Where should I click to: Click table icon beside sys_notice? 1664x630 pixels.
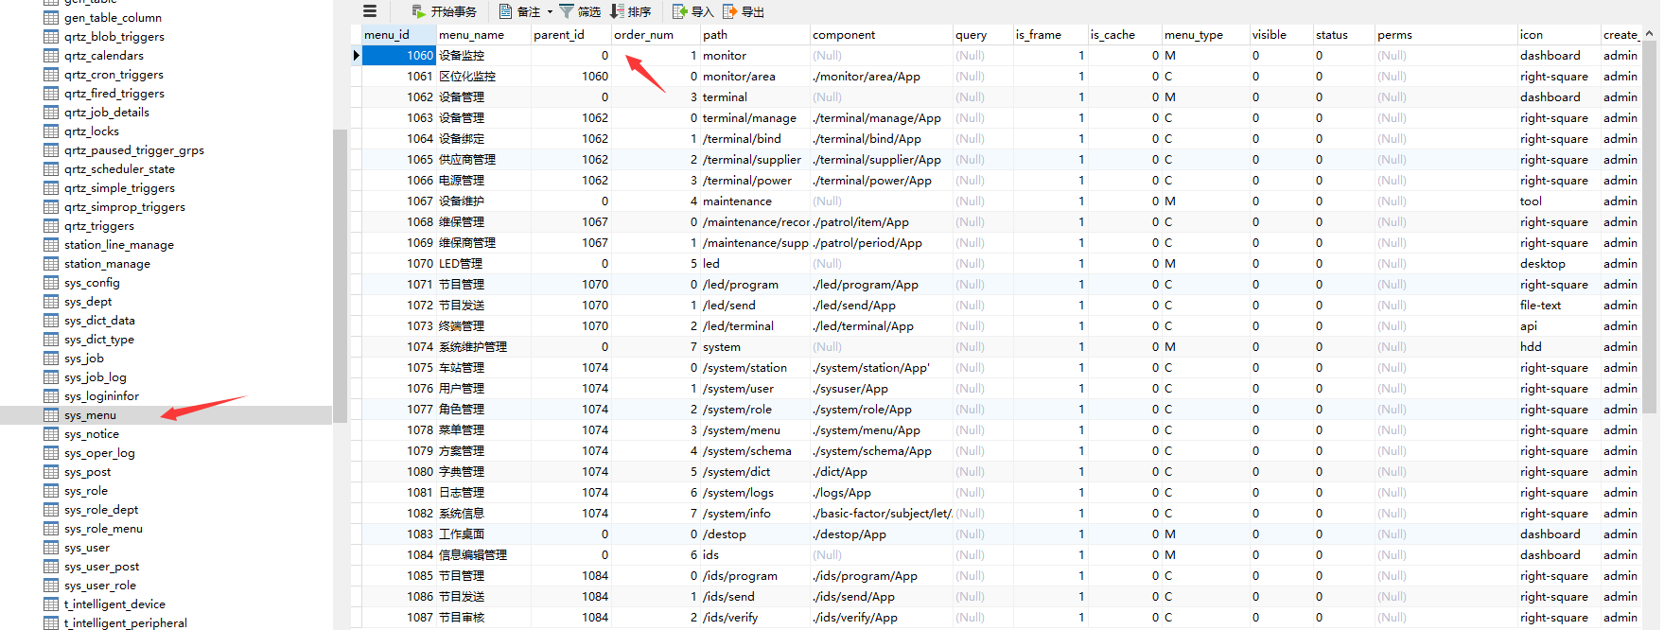(x=51, y=434)
